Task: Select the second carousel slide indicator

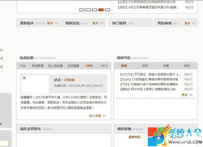Action: pos(88,10)
